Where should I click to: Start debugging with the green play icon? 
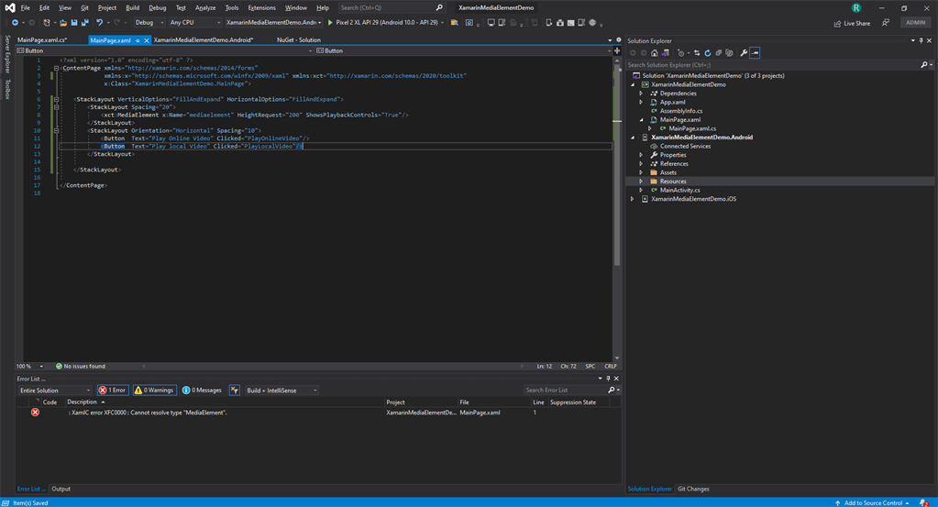pyautogui.click(x=330, y=23)
